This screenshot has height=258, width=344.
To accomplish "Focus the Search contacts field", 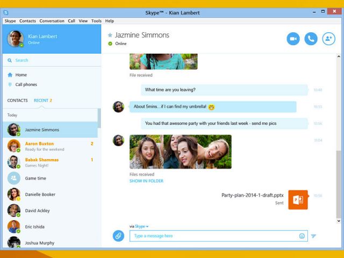I will (52, 60).
